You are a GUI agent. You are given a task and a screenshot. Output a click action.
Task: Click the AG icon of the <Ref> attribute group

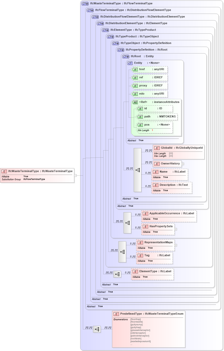click(135, 102)
